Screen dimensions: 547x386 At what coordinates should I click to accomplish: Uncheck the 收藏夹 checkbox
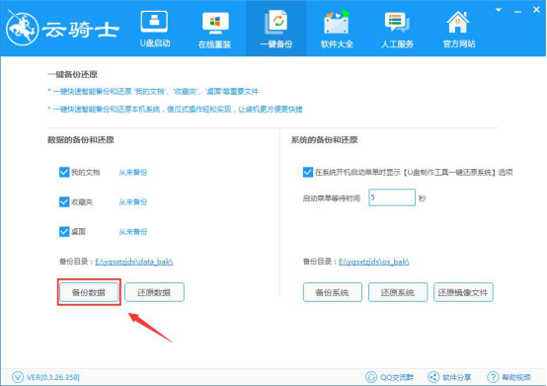[64, 202]
